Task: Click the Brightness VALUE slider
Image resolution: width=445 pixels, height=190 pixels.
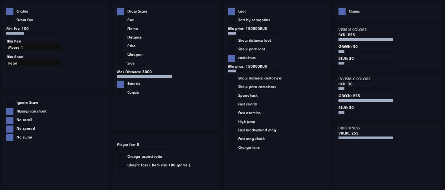Action: (x=366, y=138)
